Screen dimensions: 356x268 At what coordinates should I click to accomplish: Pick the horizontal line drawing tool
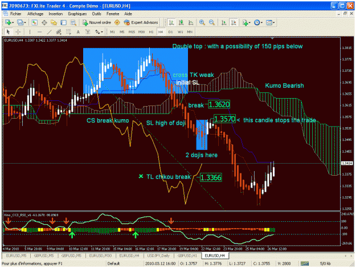coord(39,32)
